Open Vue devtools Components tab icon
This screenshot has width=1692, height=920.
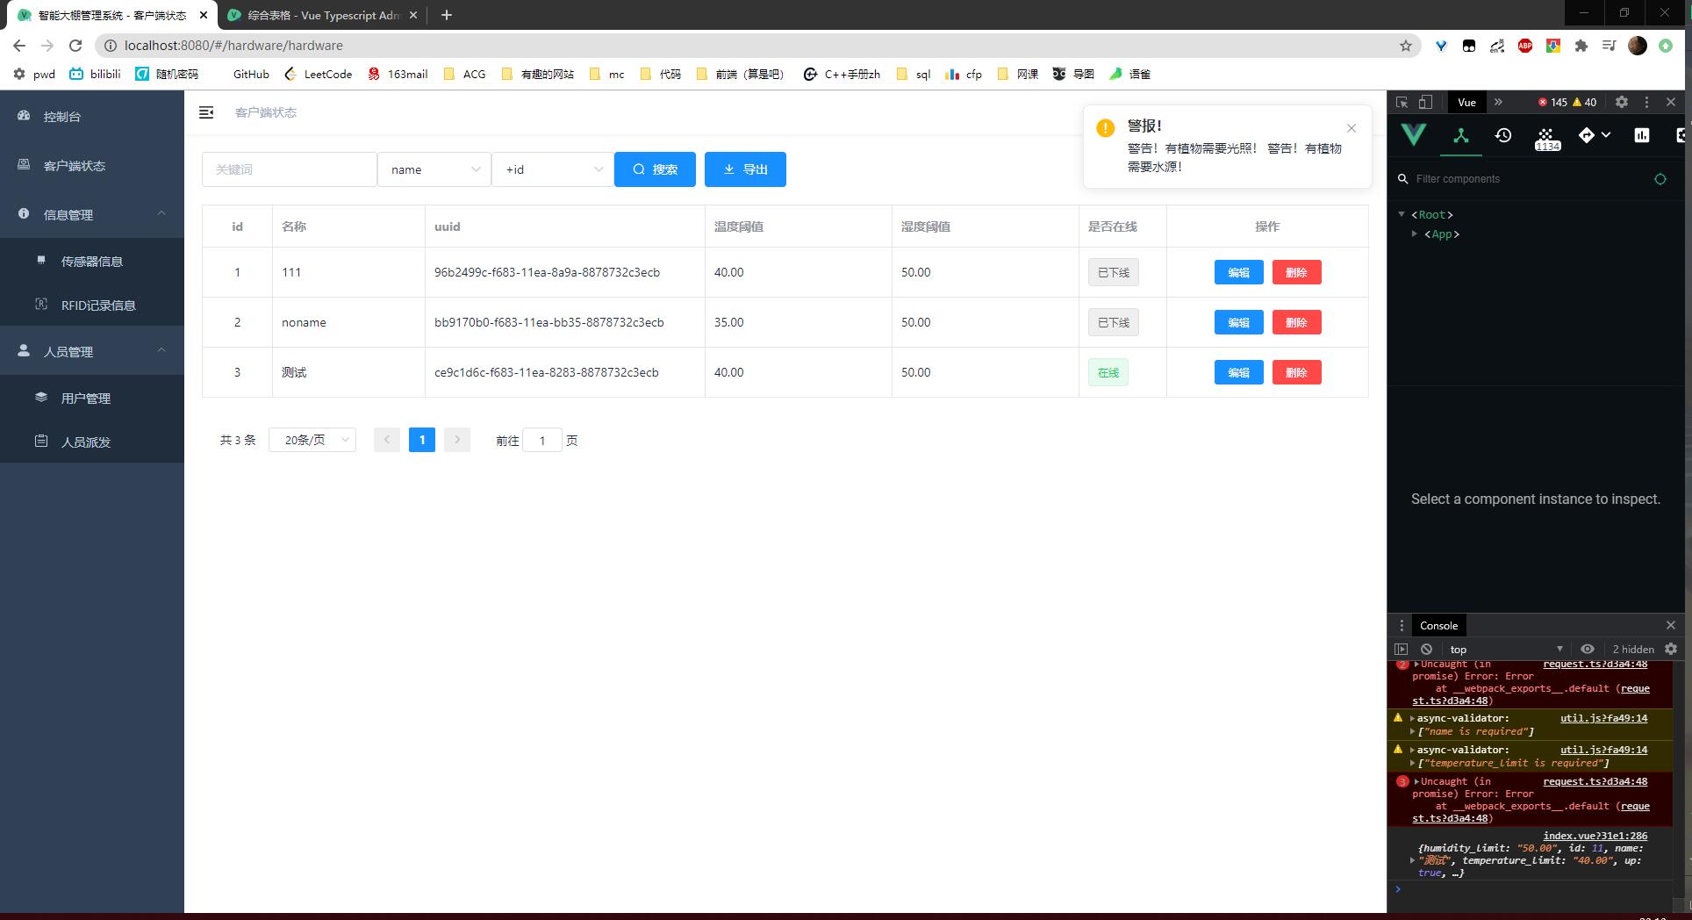pos(1460,135)
